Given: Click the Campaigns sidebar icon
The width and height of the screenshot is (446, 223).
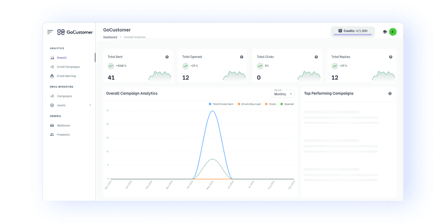Looking at the screenshot, I should tap(52, 96).
